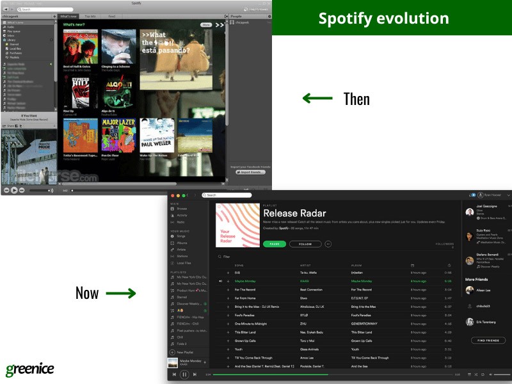Go back with the arrow in new Spotify
Image resolution: width=512 pixels, height=384 pixels.
point(188,195)
